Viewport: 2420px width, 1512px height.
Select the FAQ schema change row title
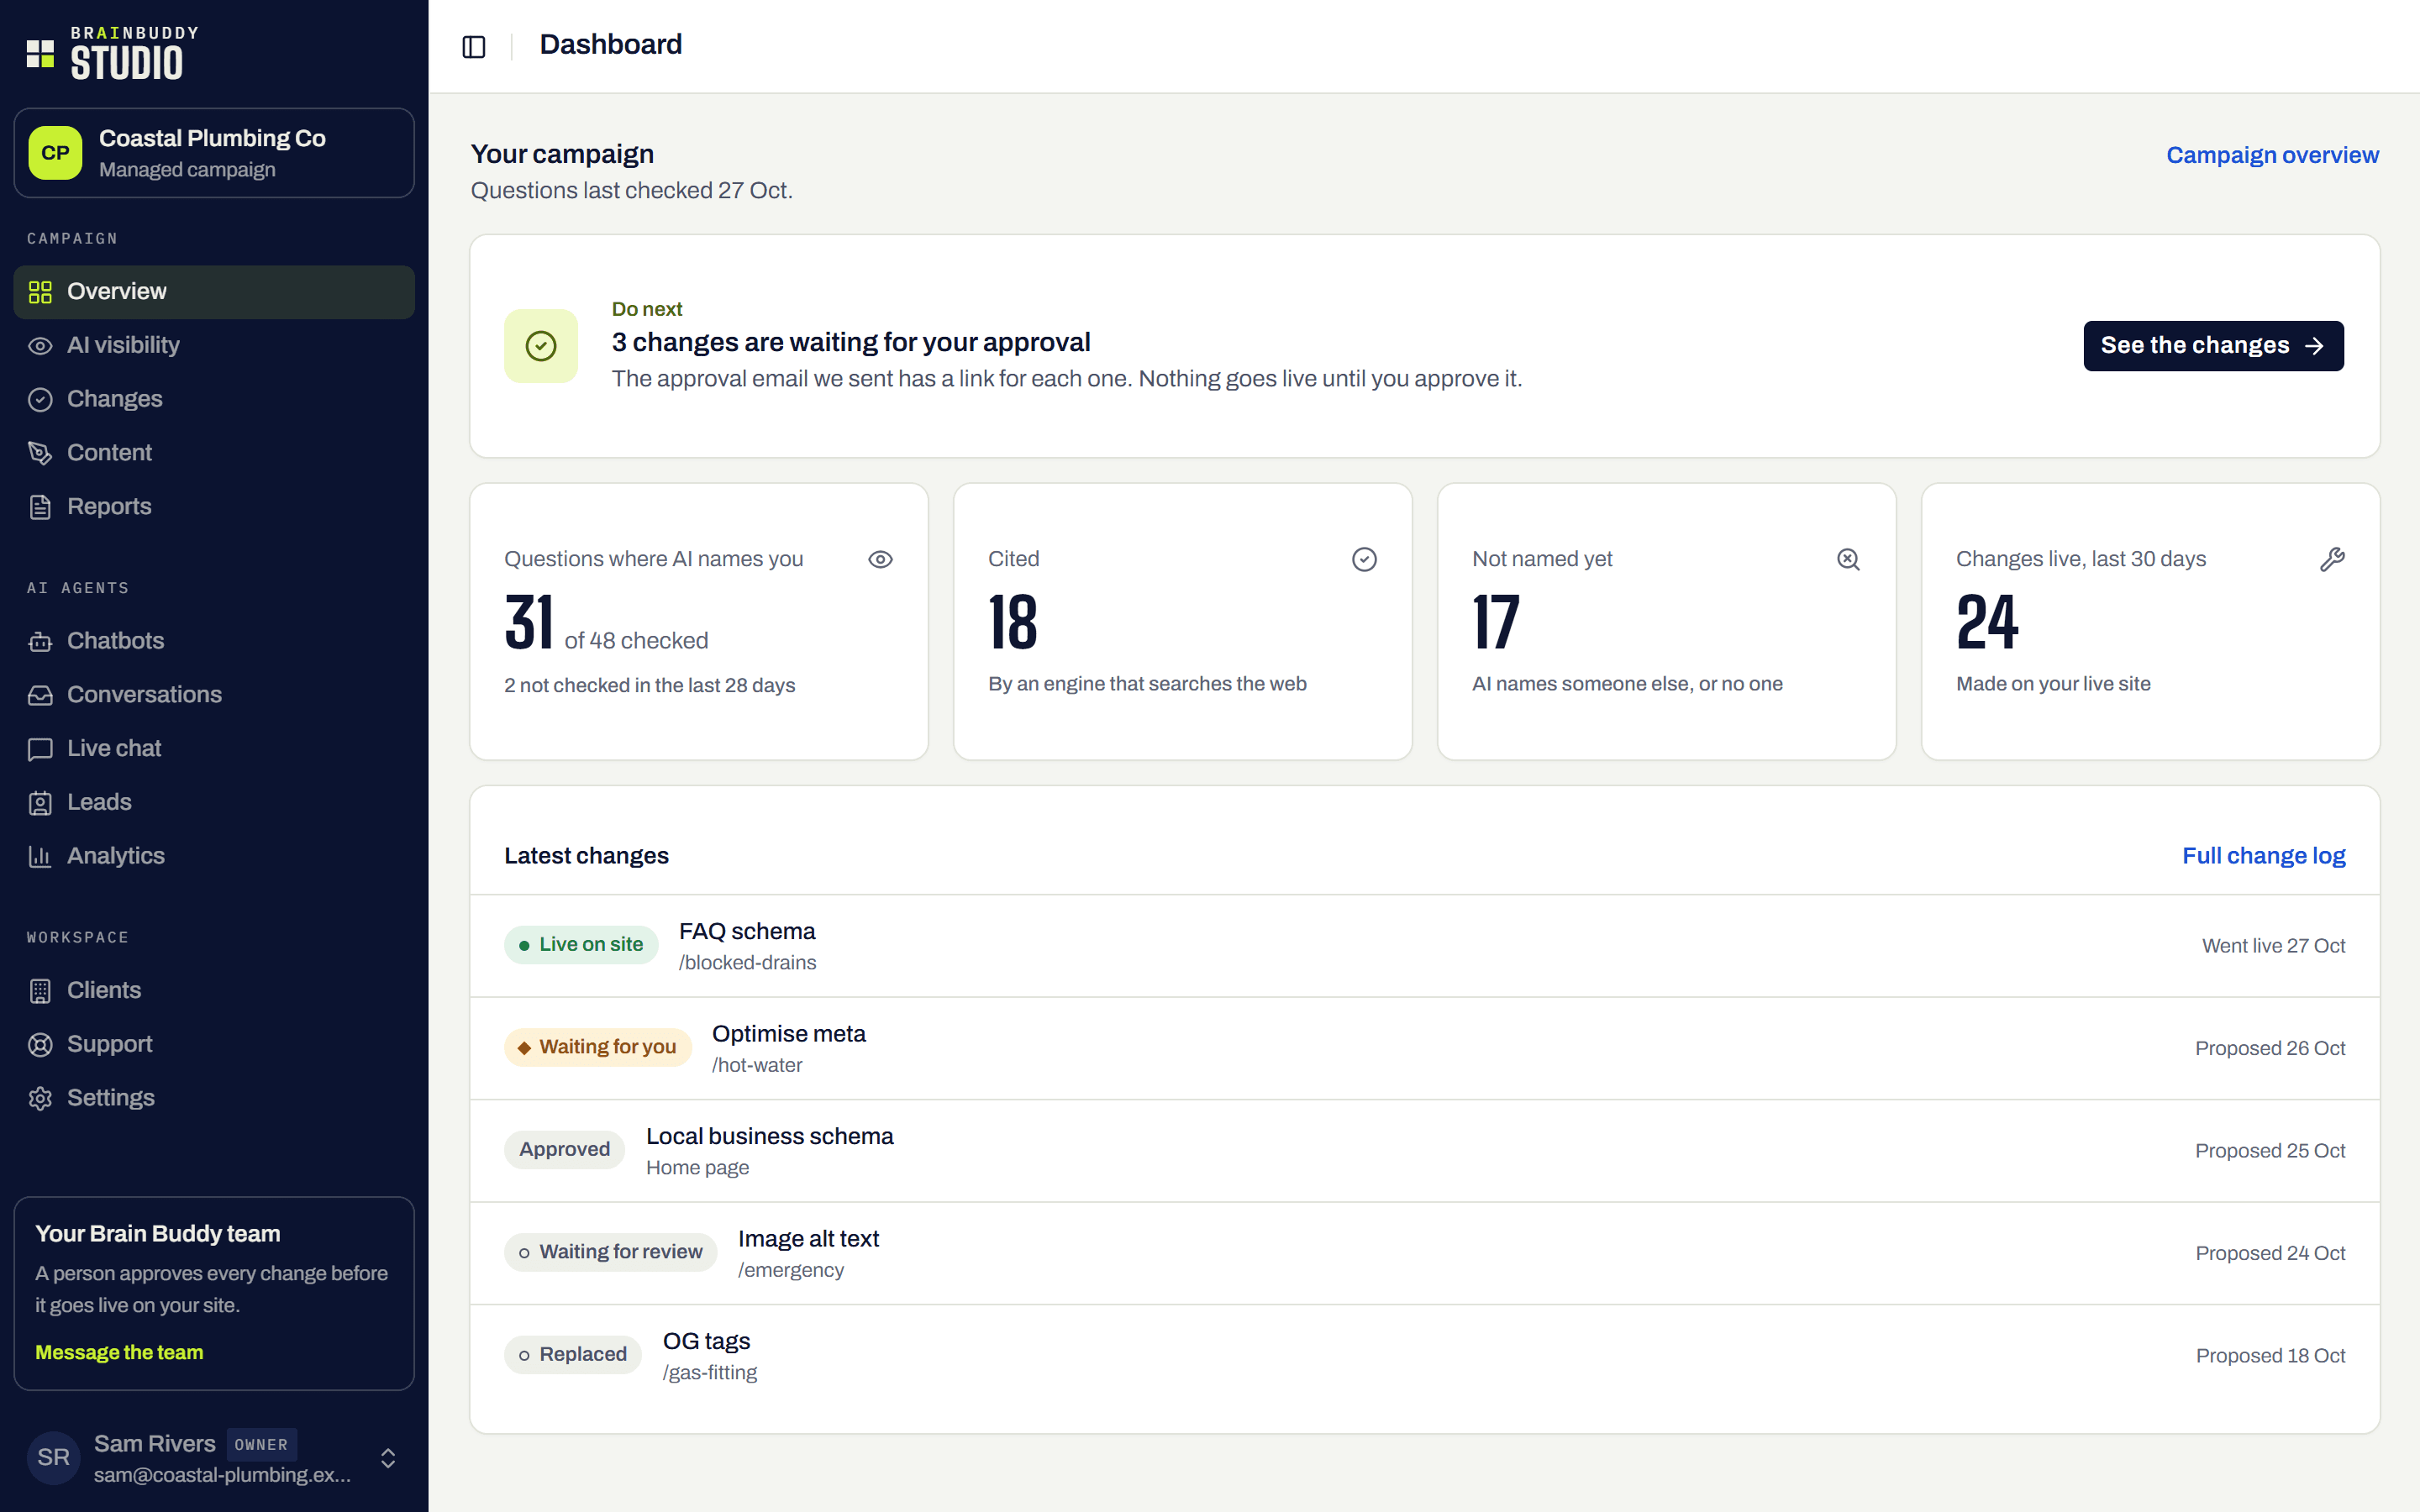point(747,931)
